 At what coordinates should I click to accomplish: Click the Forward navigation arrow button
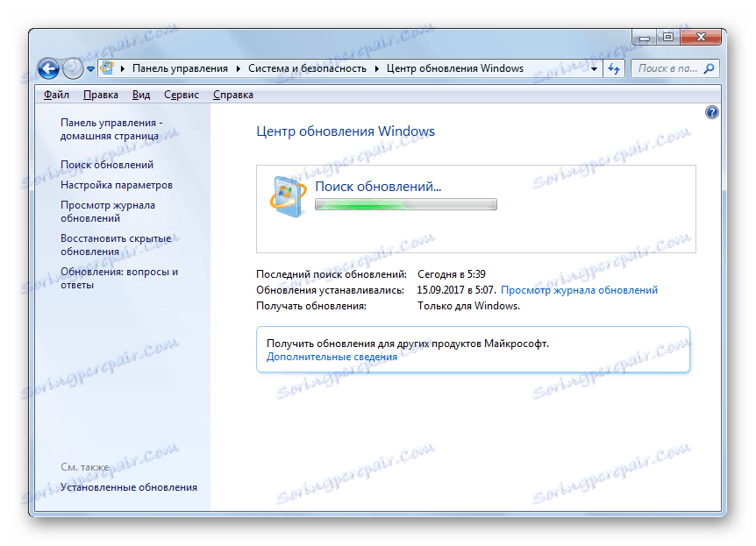coord(73,68)
